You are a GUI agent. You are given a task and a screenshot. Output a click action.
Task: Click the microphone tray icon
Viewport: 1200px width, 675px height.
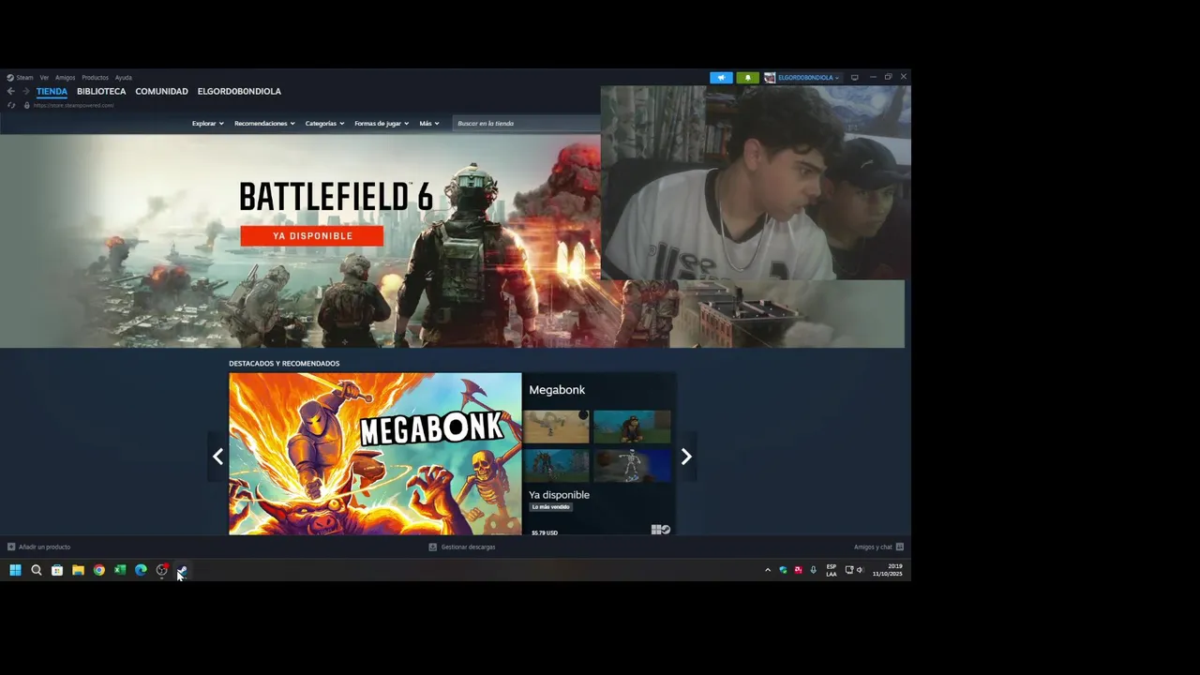pos(813,570)
